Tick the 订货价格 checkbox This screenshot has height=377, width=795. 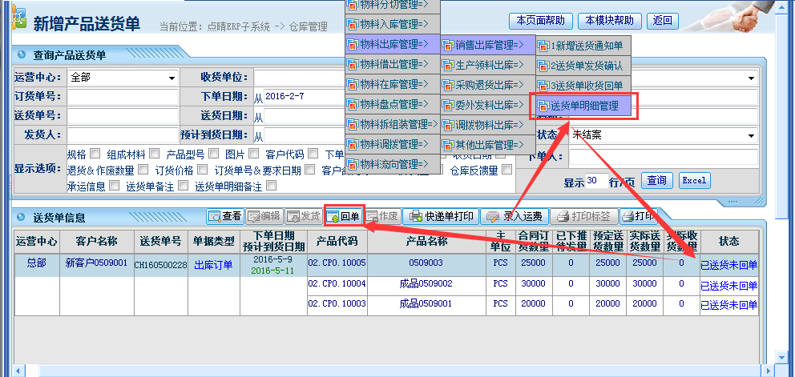[x=202, y=170]
